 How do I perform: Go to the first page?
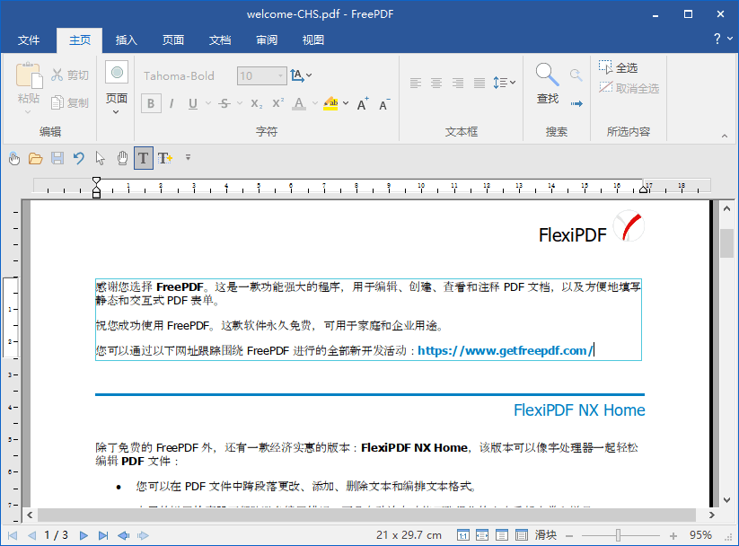pyautogui.click(x=13, y=535)
